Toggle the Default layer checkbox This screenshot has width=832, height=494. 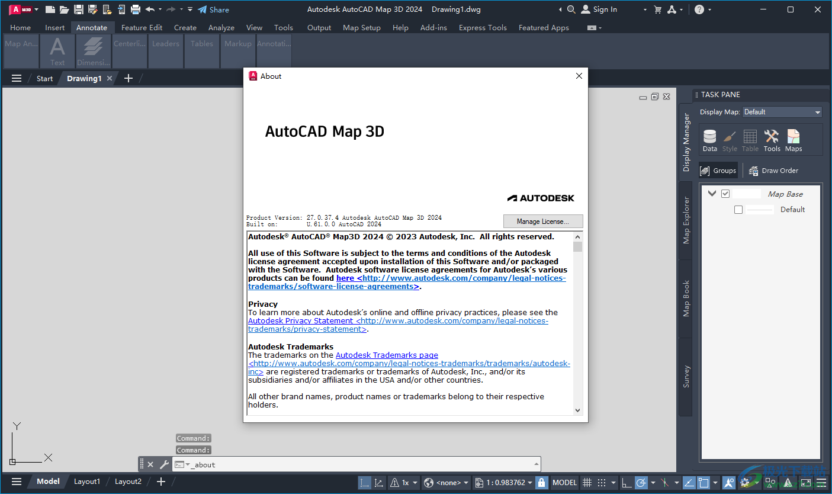[738, 210]
